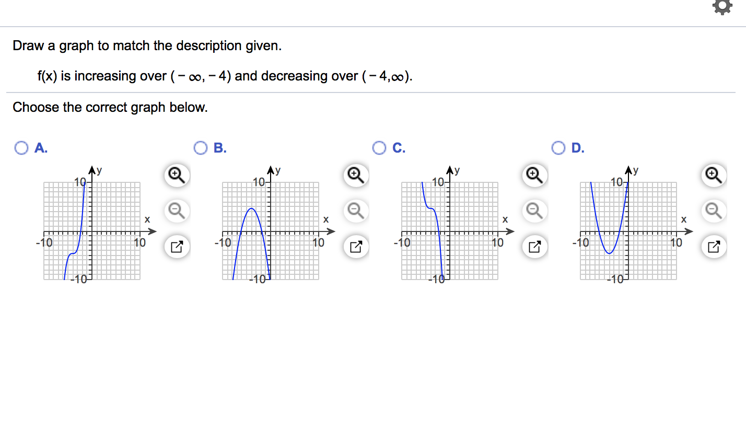
Task: Click the zoom-in magnifier for graph D
Action: (x=713, y=175)
